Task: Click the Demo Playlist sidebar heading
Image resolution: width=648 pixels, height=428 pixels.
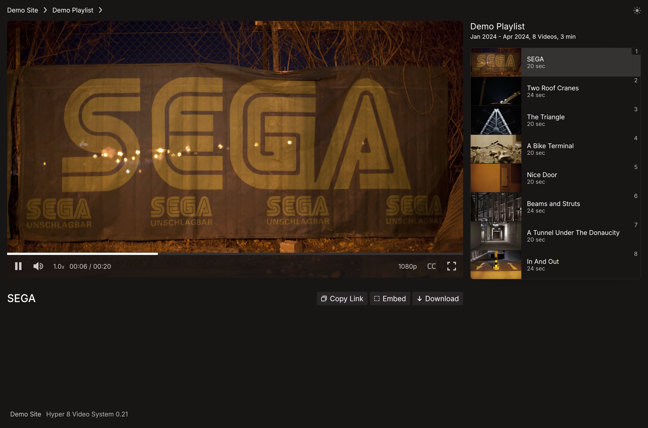Action: [x=497, y=26]
